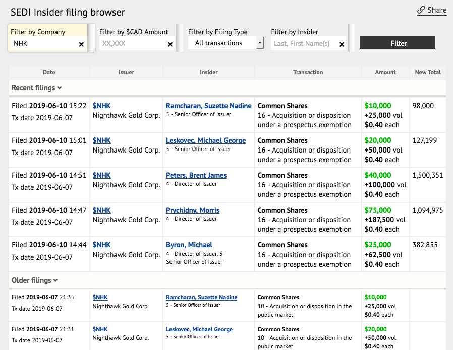This screenshot has width=453, height=350.
Task: View Peters, Brent James insider profile
Action: (196, 175)
